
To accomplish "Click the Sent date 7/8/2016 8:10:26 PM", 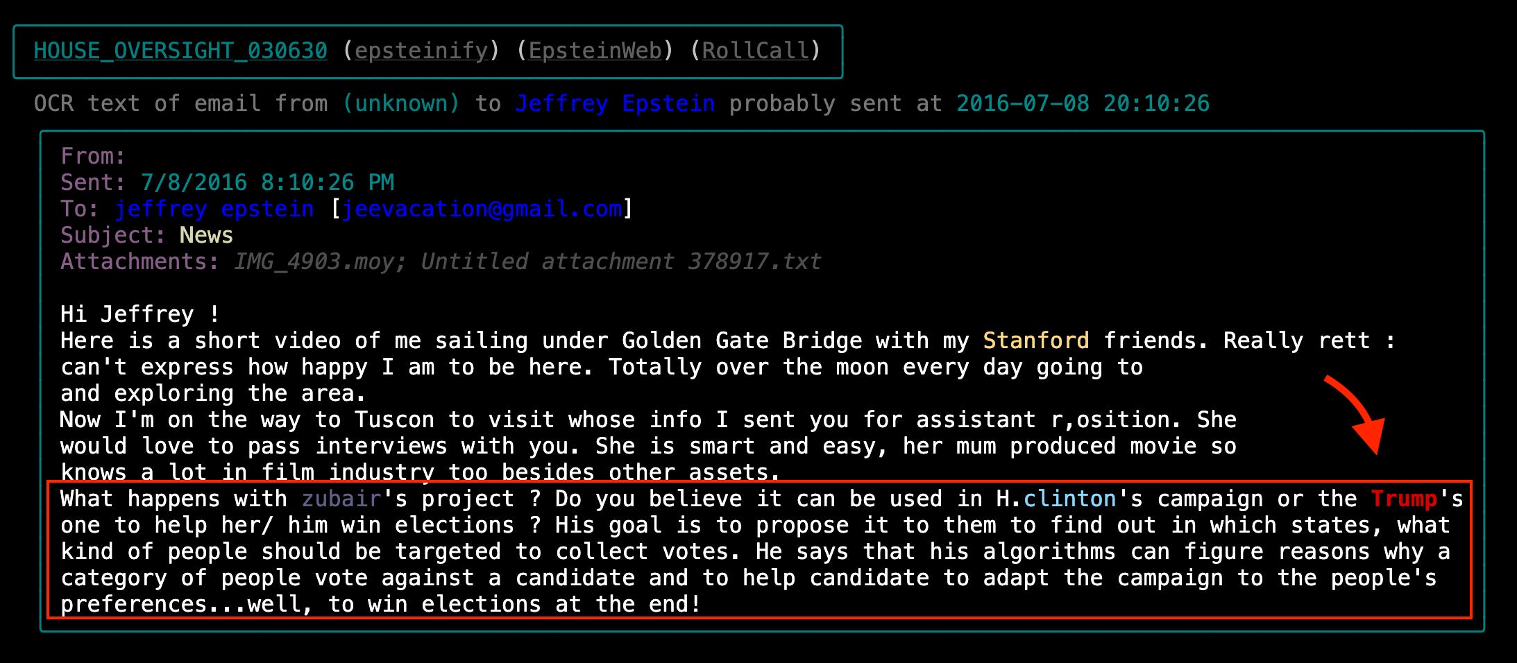I will tap(267, 182).
